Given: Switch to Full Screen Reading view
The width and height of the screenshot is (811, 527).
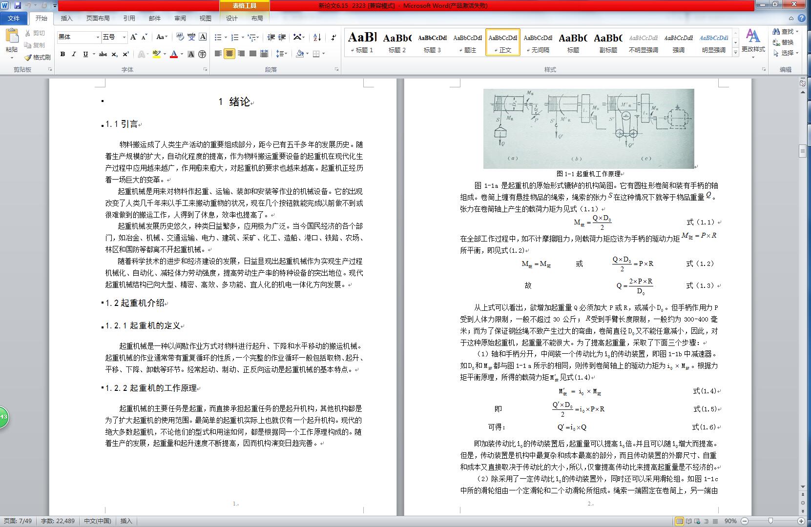Looking at the screenshot, I should 689,521.
